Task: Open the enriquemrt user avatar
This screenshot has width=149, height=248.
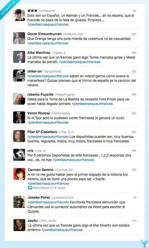Action: 19,15
